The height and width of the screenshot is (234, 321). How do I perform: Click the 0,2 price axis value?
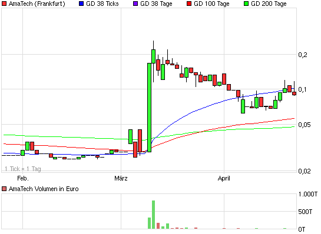click(x=303, y=55)
